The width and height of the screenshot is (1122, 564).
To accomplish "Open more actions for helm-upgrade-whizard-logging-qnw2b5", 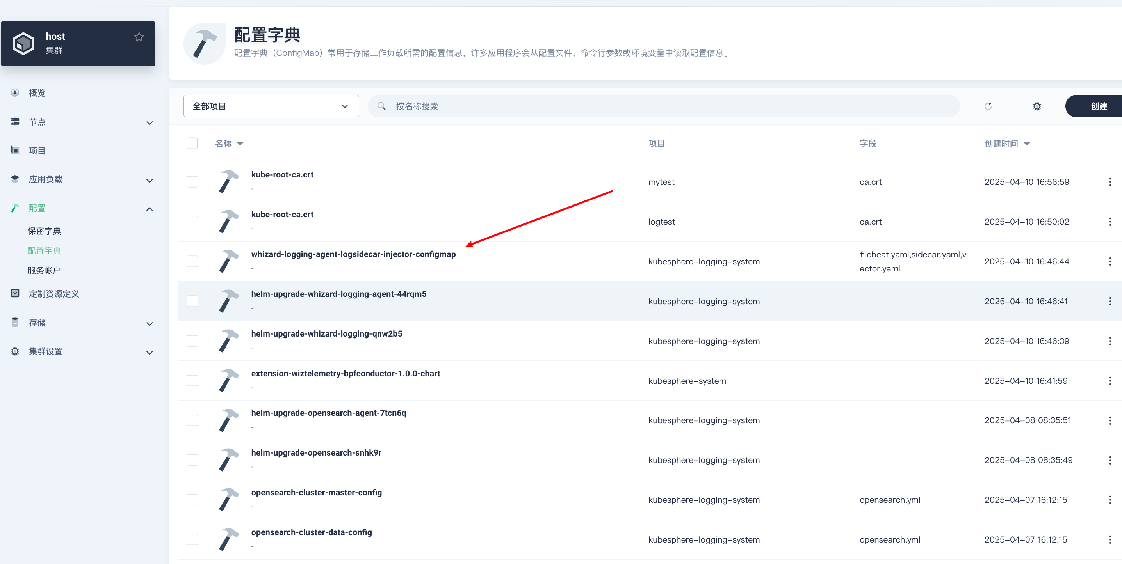I will [1110, 341].
